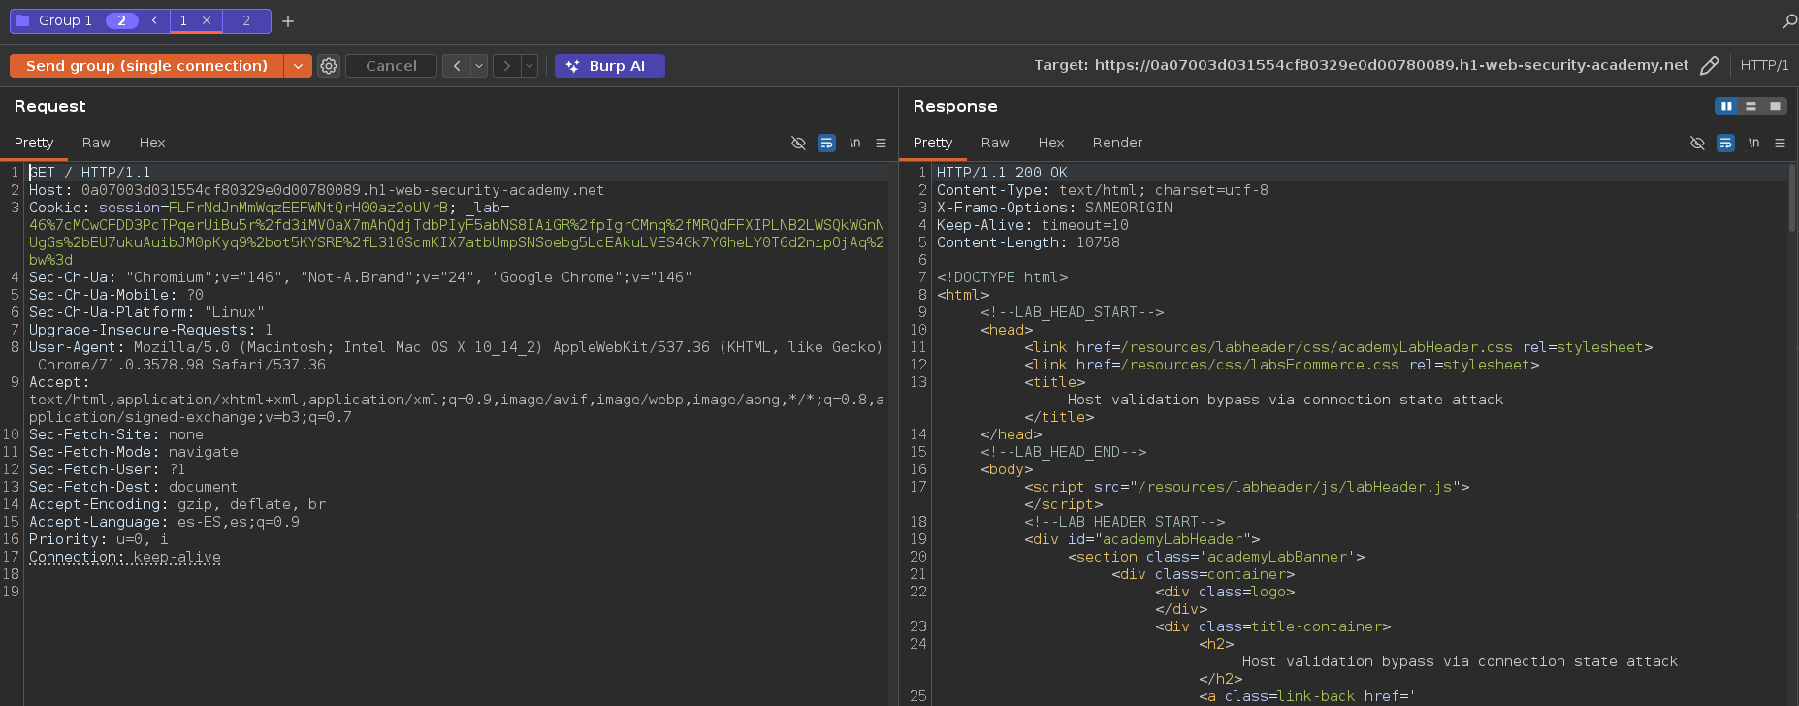Click Send group (single connection) button
The width and height of the screenshot is (1799, 706).
146,66
